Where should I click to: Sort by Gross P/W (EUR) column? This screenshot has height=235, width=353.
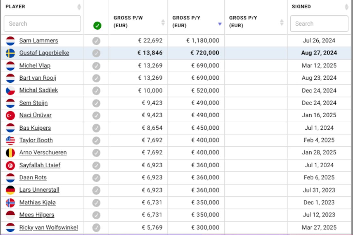pyautogui.click(x=163, y=22)
